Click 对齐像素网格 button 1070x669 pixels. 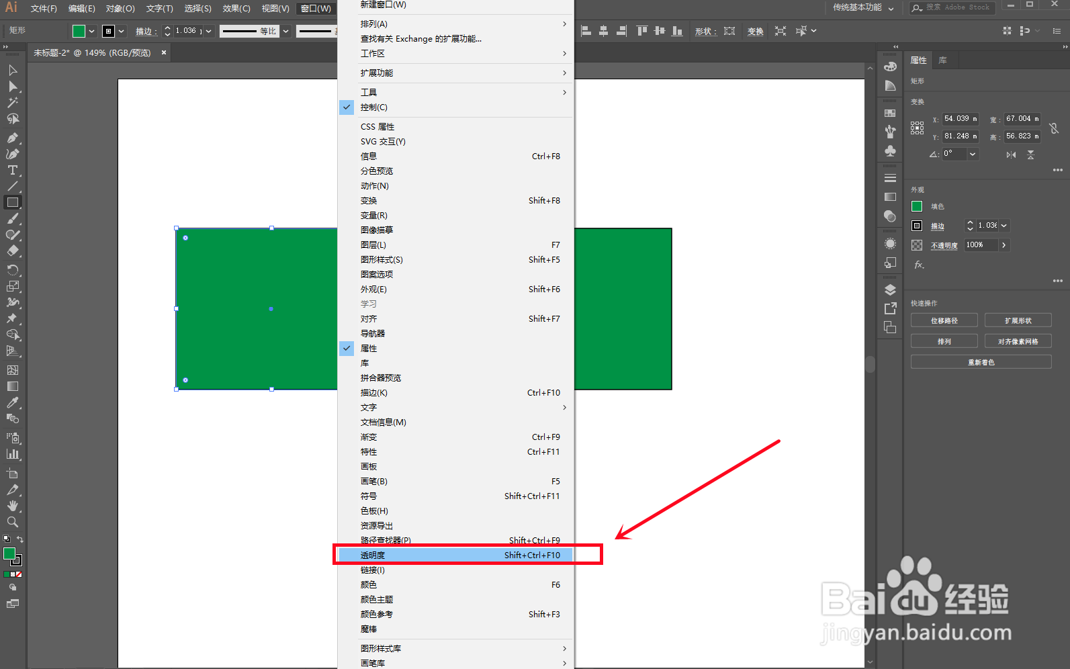click(1018, 341)
